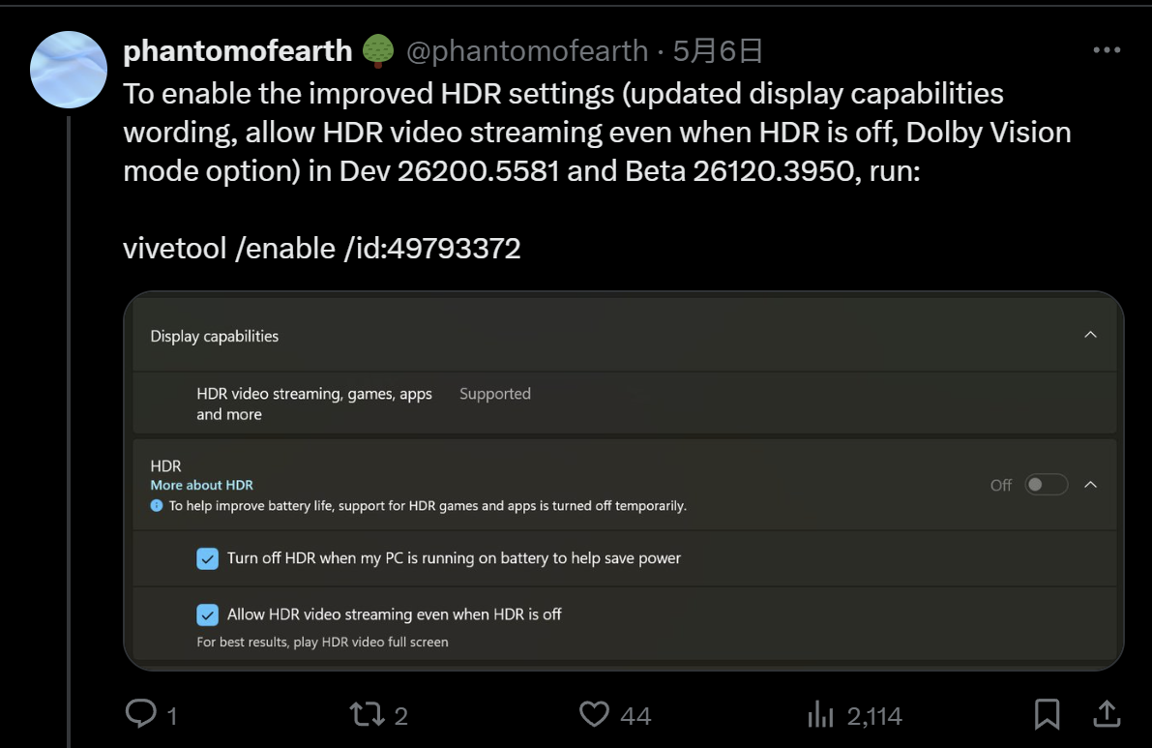The height and width of the screenshot is (748, 1152).
Task: Open the More about HDR link
Action: point(201,485)
